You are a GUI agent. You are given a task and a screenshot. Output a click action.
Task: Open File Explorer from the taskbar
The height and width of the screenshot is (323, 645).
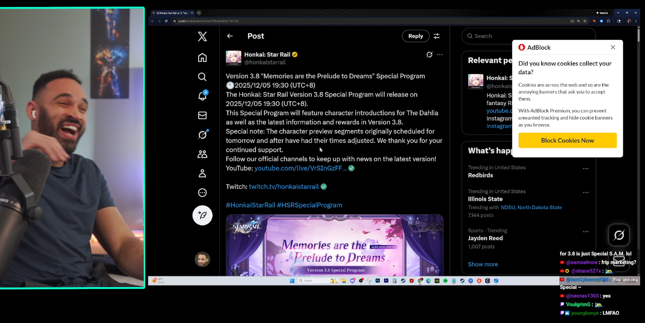coord(343,281)
